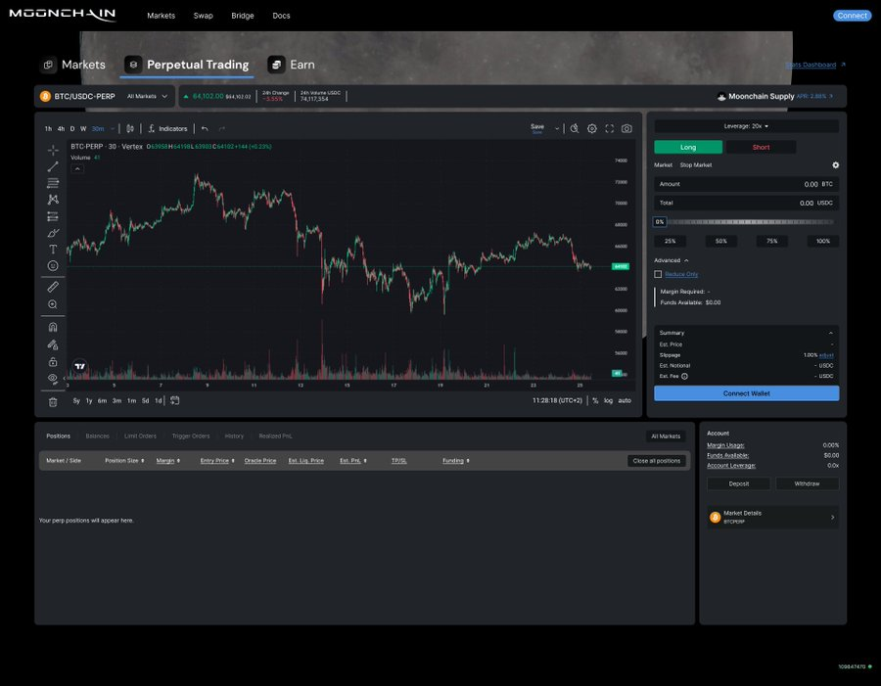Click the blue Connect button in the header
Image resolution: width=881 pixels, height=686 pixels.
click(852, 16)
